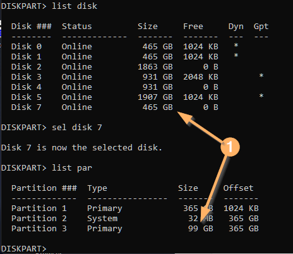The image size is (293, 254).
Task: Click the 'sel disk 7' command text
Action: pos(77,128)
